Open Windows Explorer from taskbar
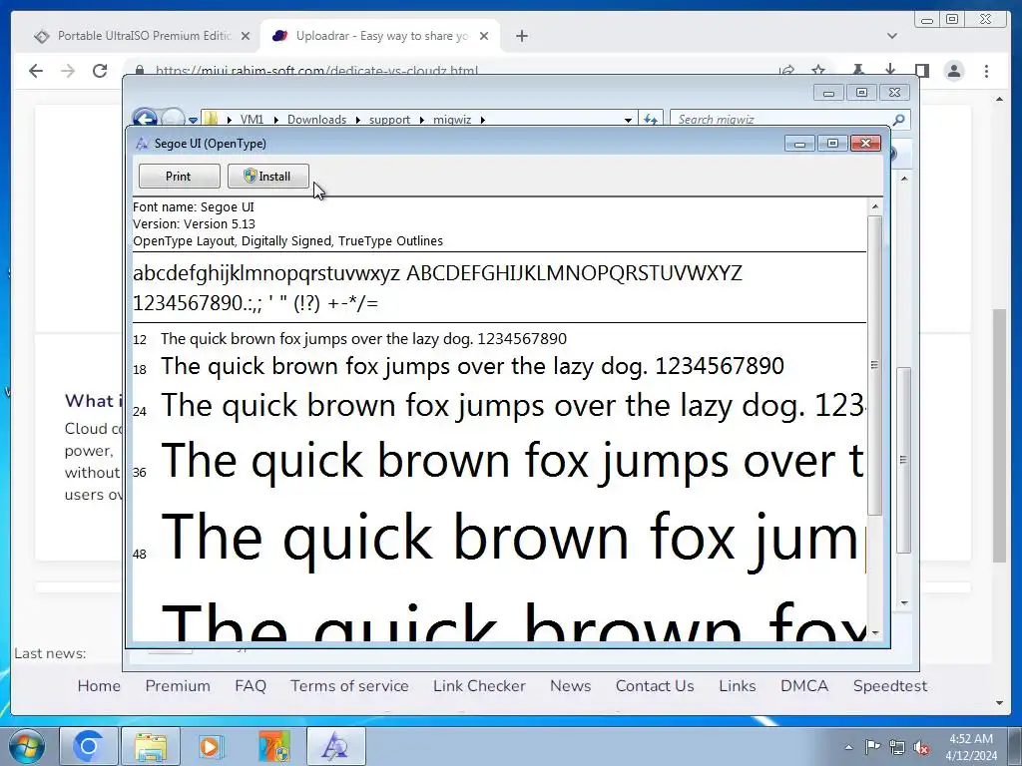Screen dimensions: 1022x766 pos(151,746)
